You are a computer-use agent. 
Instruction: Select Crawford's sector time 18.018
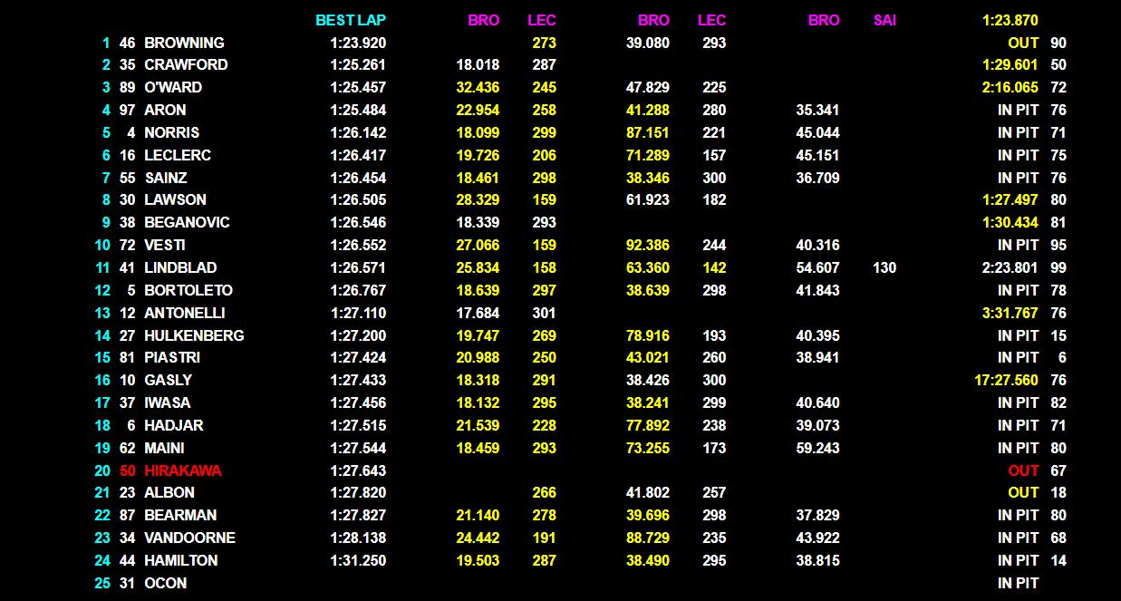click(478, 64)
